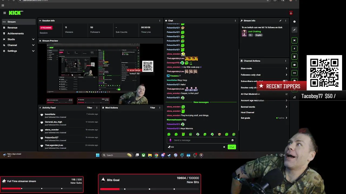This screenshot has height=194, width=346.
Task: Open the hamburger menu next to Kick logo
Action: point(5,13)
